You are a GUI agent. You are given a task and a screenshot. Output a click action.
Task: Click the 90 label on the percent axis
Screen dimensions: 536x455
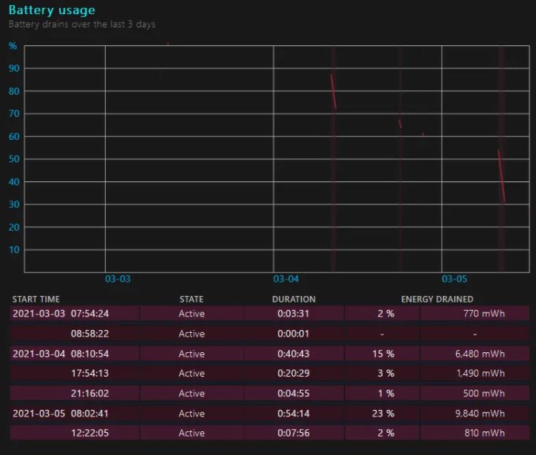pos(14,68)
